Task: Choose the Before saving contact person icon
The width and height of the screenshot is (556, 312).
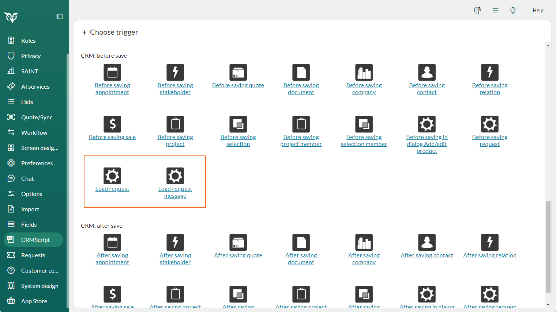Action: tap(427, 72)
